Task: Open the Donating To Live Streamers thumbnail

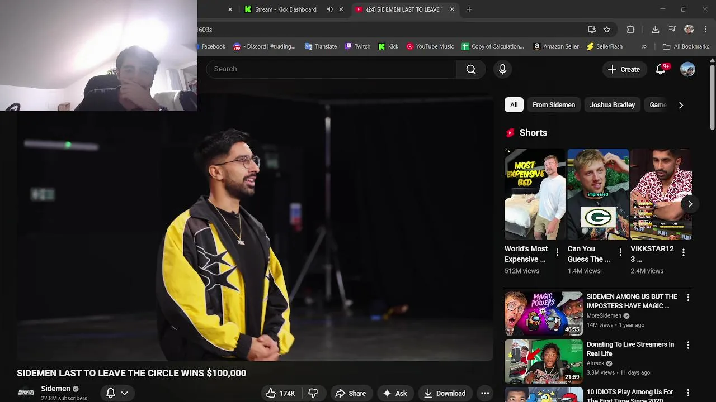Action: pyautogui.click(x=544, y=361)
